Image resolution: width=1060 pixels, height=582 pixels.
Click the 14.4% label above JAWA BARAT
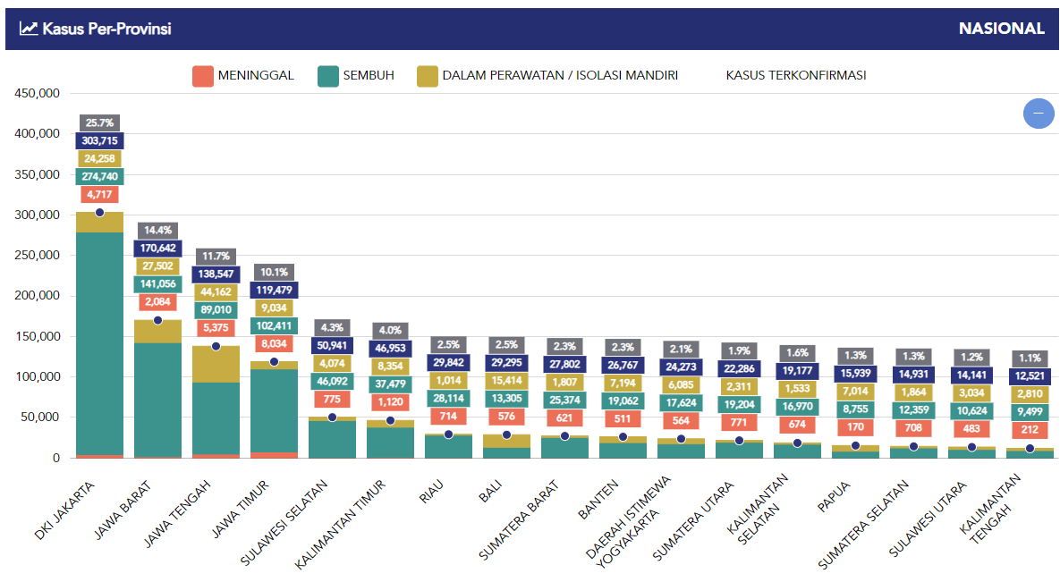pos(157,230)
